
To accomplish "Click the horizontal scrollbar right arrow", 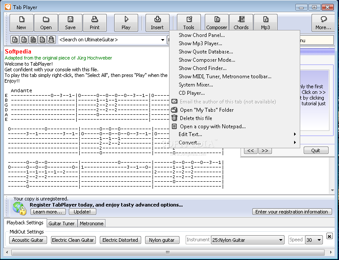I will [331, 252].
